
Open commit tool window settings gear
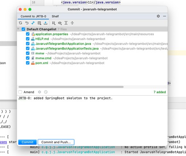point(158,16)
